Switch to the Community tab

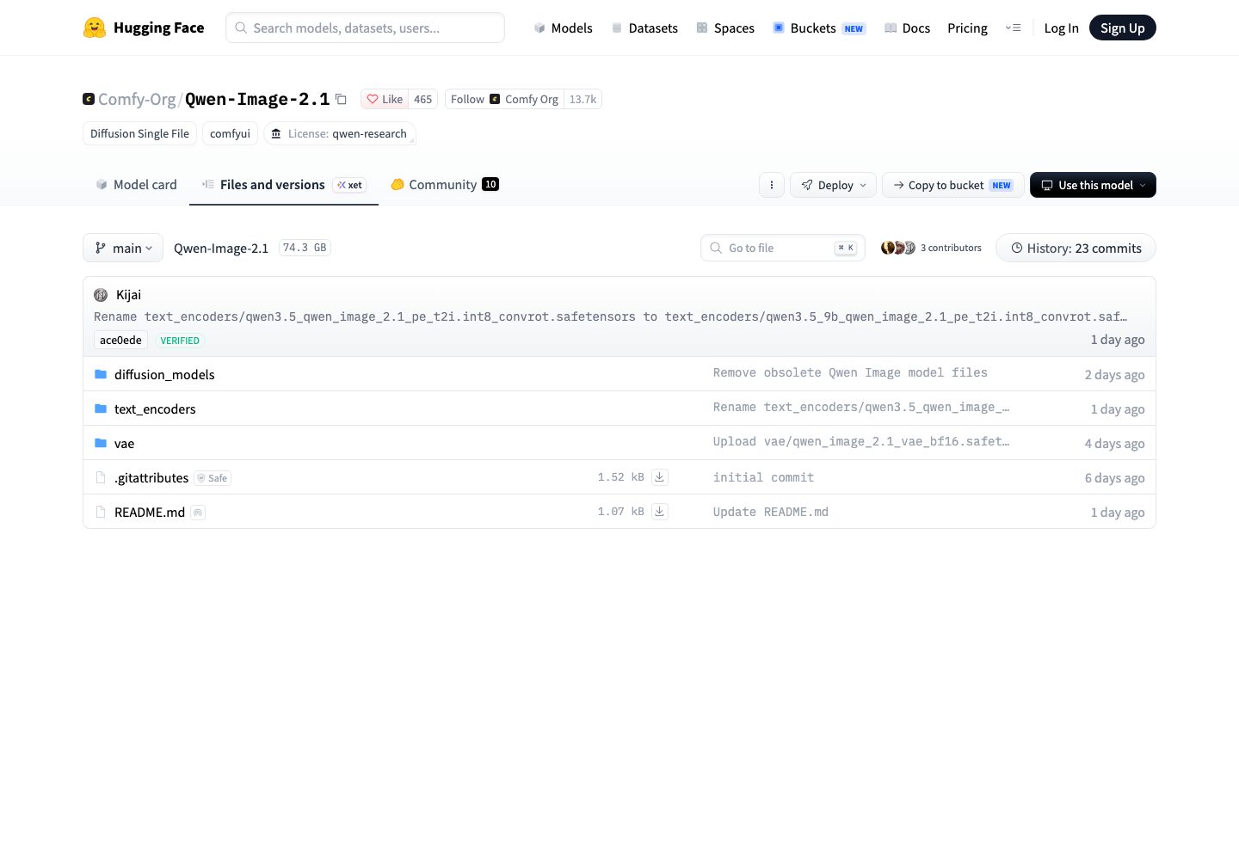[x=445, y=185]
